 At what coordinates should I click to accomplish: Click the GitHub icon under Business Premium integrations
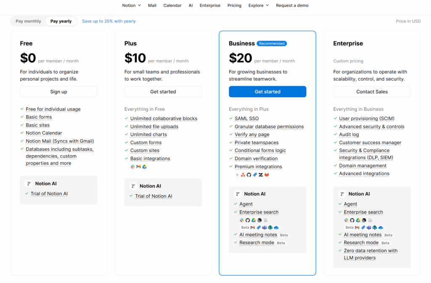[x=249, y=175]
